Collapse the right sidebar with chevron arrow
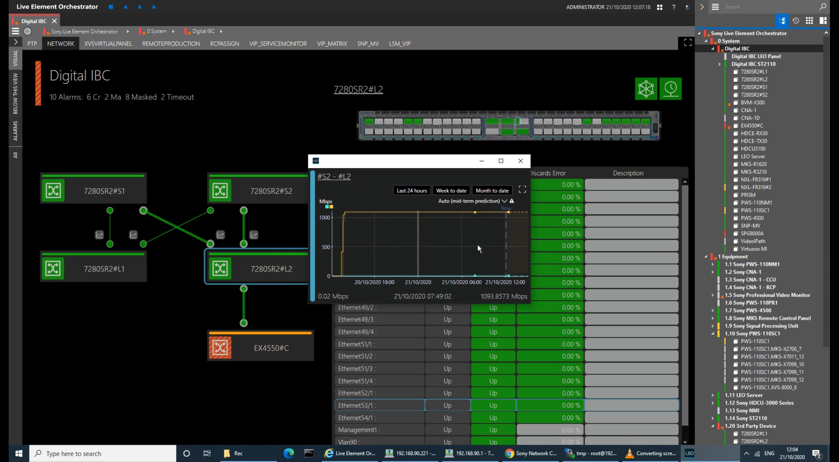Screen dimensions: 839x462 (702, 7)
